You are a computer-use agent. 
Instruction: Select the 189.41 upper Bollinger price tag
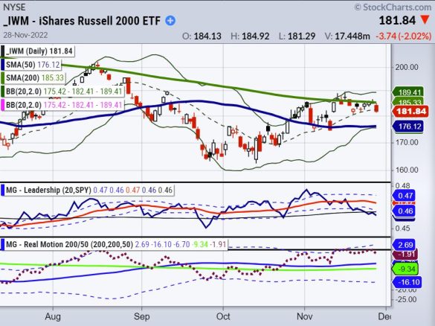point(407,92)
